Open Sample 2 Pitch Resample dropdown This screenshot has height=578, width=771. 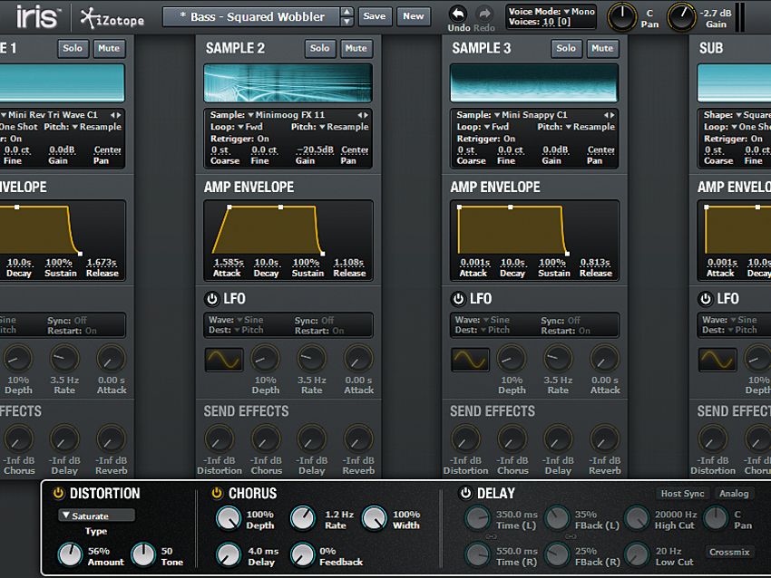pyautogui.click(x=344, y=127)
